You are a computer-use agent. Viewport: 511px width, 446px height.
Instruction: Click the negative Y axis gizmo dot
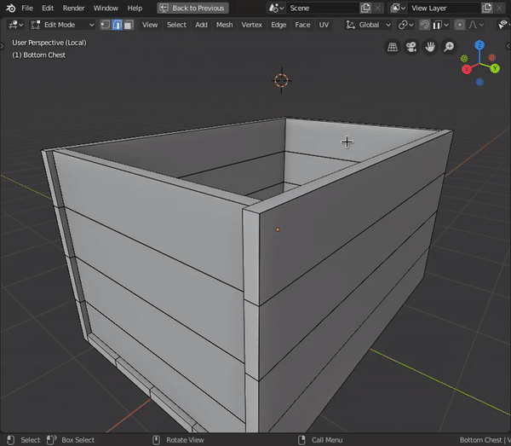pyautogui.click(x=464, y=58)
